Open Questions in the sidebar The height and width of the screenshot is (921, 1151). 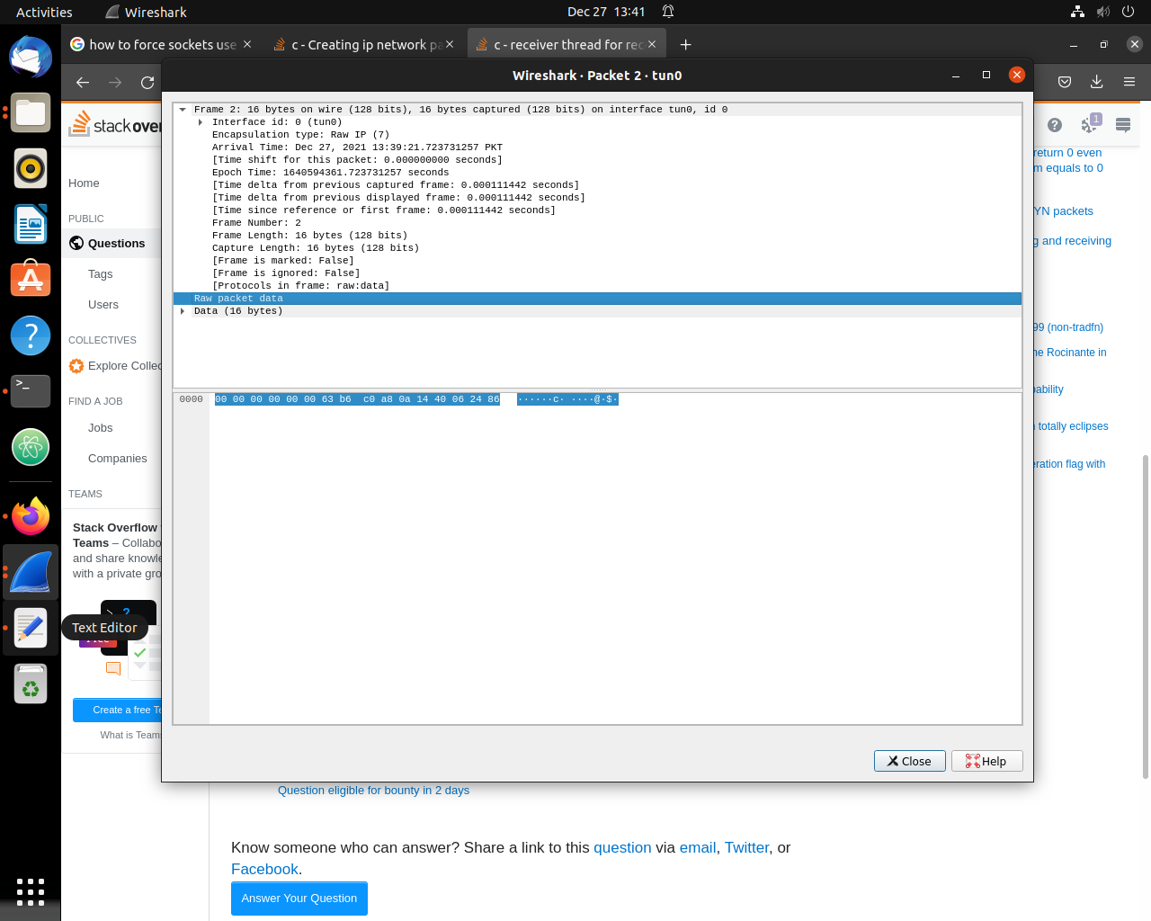pos(116,244)
